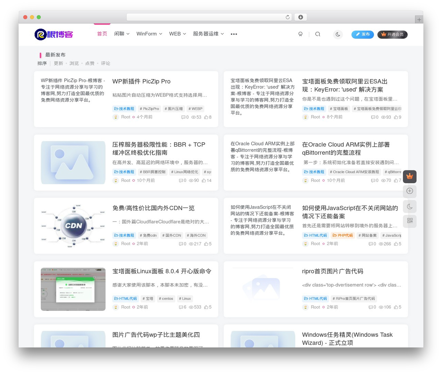The width and height of the screenshot is (442, 374).
Task: Select the # BBR拥塞控制 tag
Action: click(x=152, y=172)
